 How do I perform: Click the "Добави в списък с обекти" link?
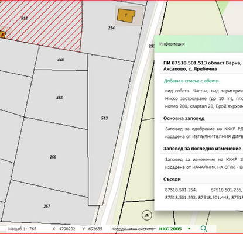(191, 81)
